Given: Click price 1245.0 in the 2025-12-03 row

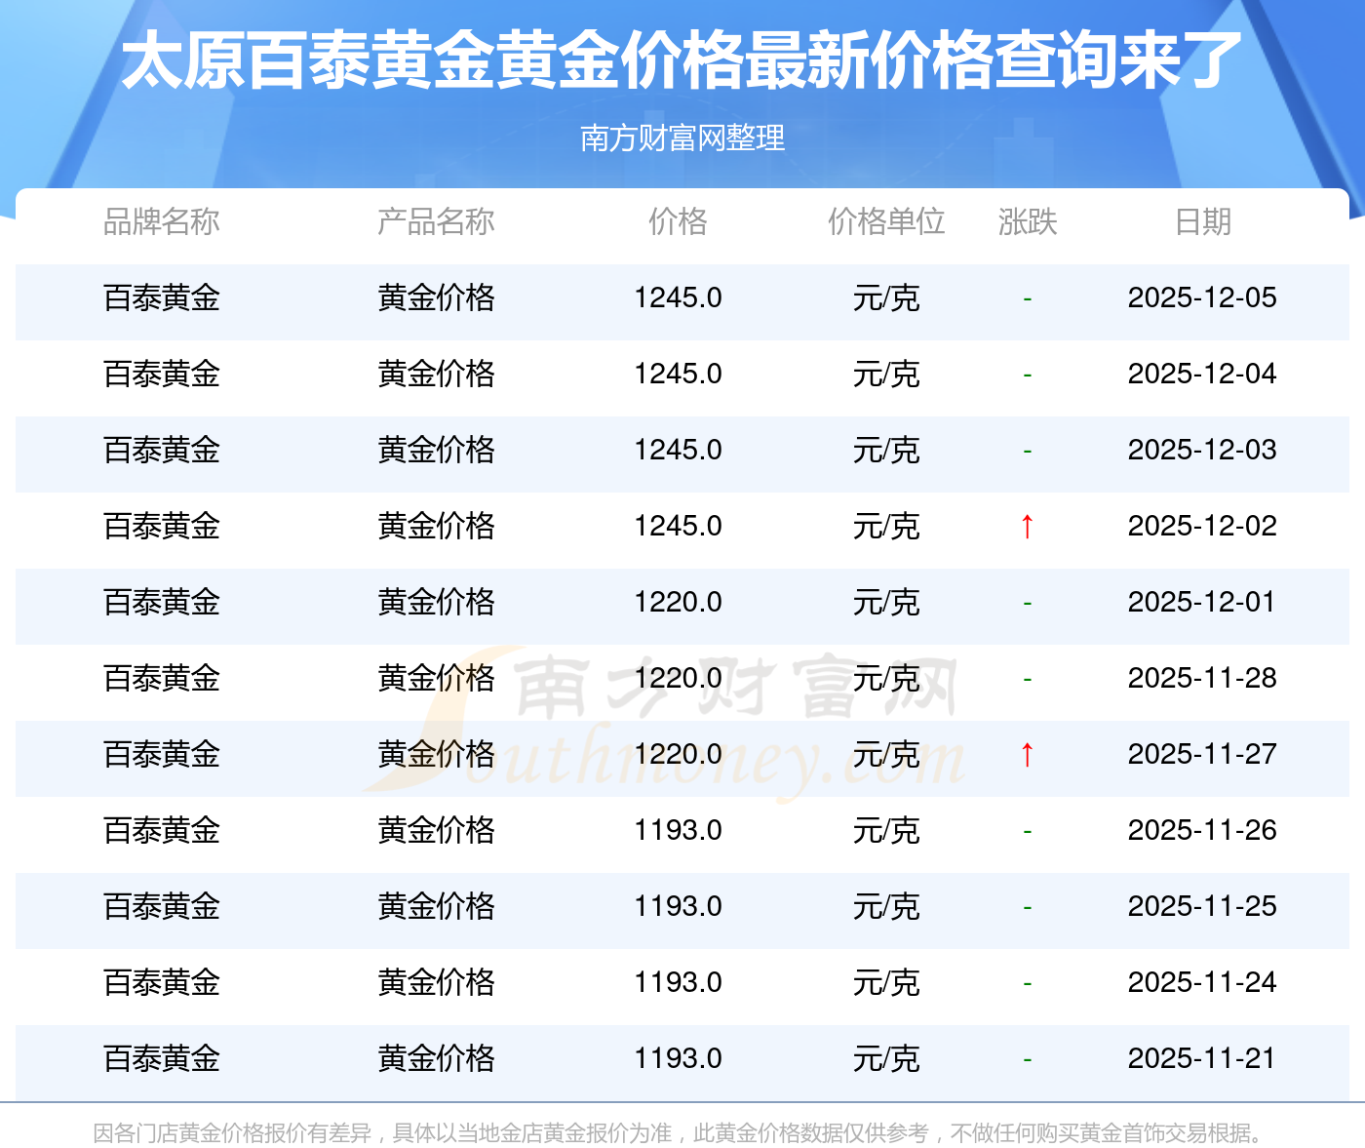Looking at the screenshot, I should click(678, 451).
